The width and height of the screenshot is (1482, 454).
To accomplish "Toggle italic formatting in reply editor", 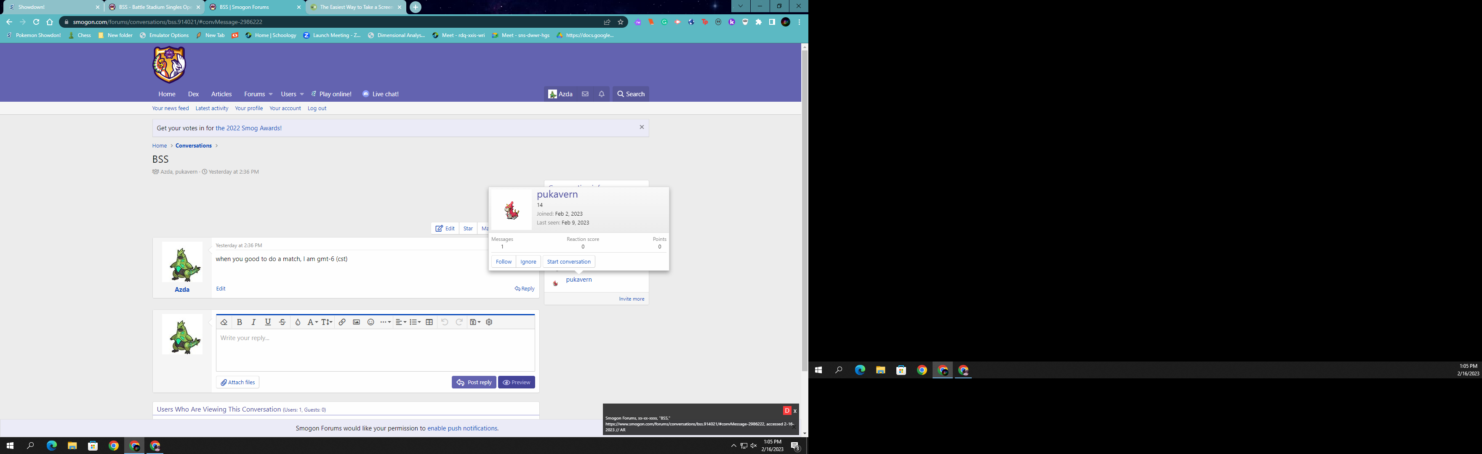I will [x=253, y=322].
